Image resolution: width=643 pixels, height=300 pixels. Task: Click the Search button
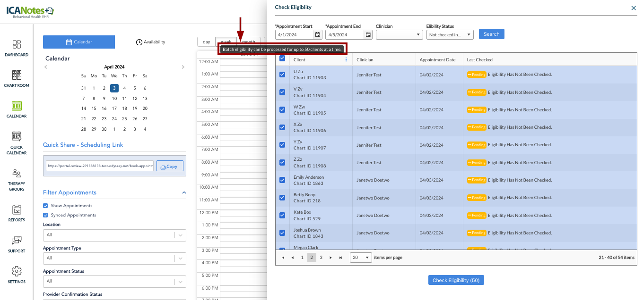(491, 34)
